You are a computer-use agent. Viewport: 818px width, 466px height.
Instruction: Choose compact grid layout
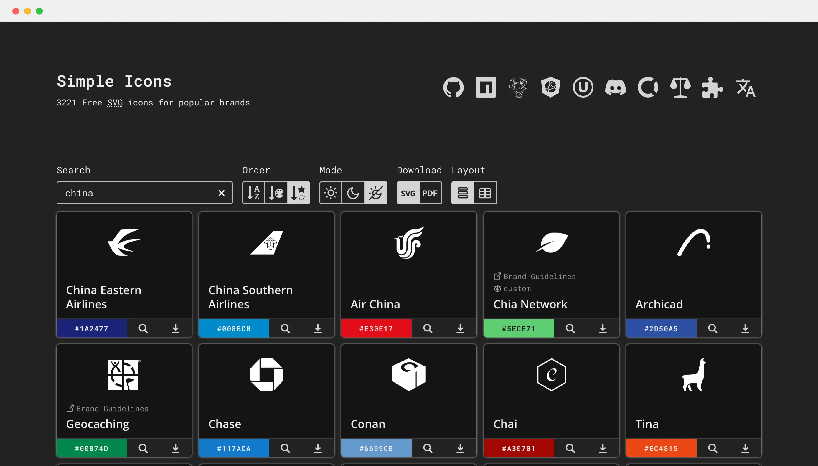click(x=485, y=193)
